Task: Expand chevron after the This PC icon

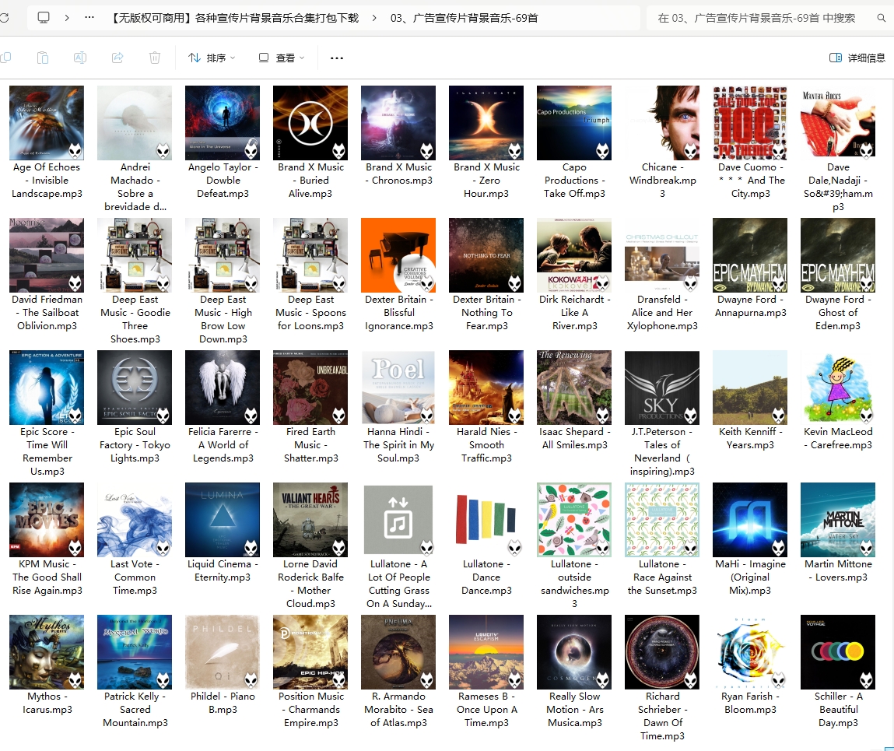Action: pyautogui.click(x=67, y=18)
